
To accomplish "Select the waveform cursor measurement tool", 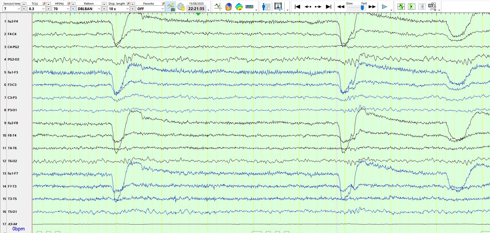I will [218, 7].
